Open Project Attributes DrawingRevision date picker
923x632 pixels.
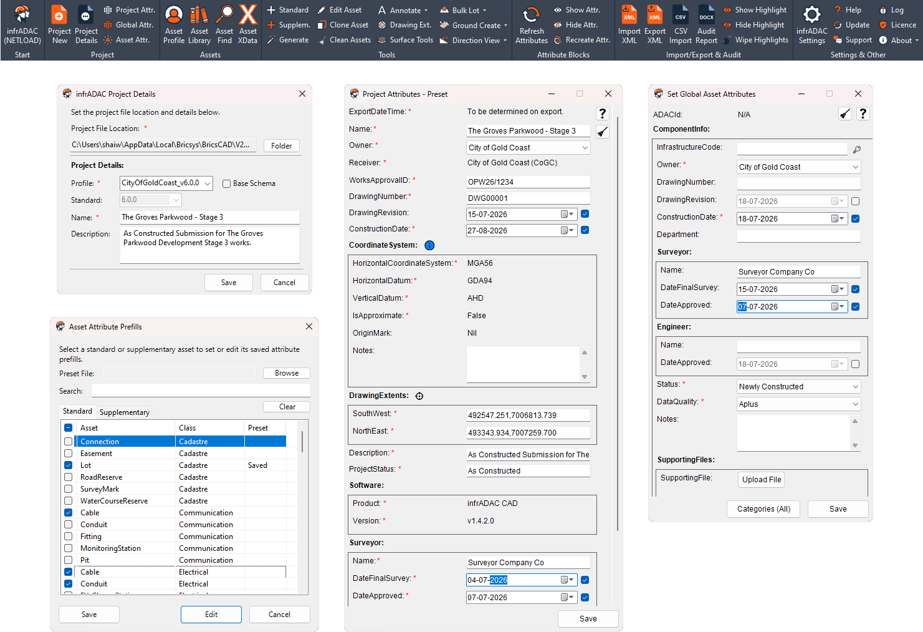coord(567,214)
